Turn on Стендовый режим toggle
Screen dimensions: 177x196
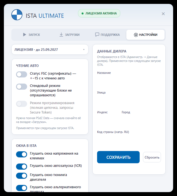(22, 87)
